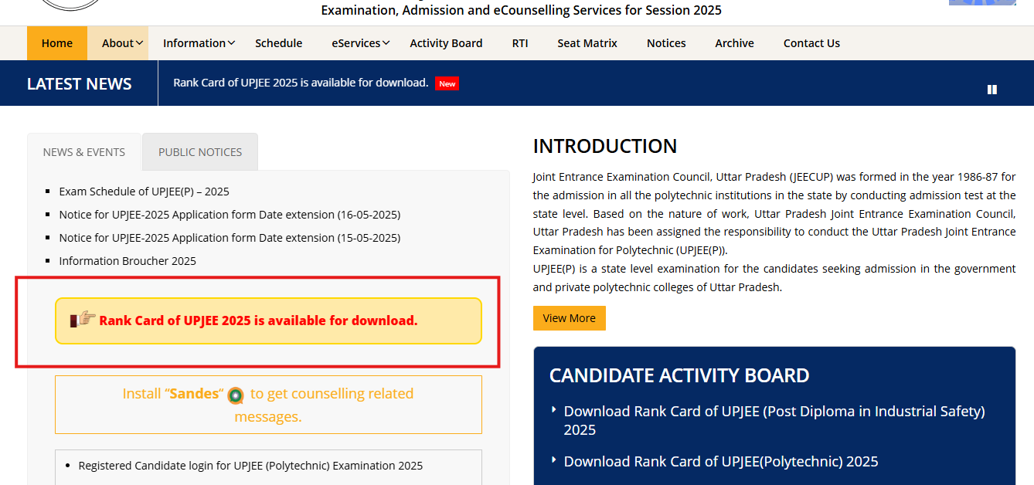Open the eServices dropdown menu

tap(360, 43)
